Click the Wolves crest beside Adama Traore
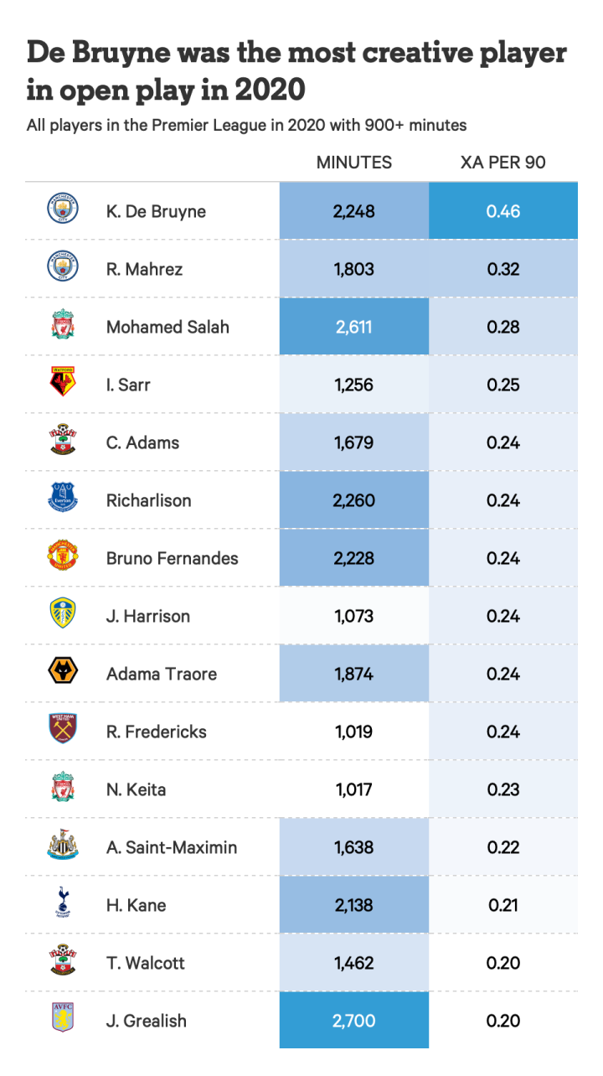The height and width of the screenshot is (1076, 603). coord(63,674)
